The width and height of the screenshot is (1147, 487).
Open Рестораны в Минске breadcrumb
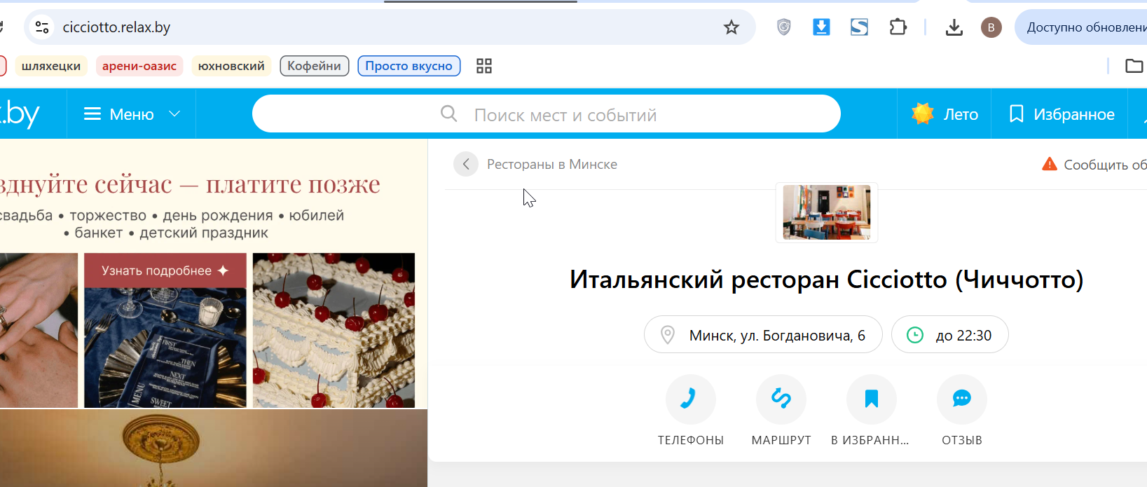point(552,164)
